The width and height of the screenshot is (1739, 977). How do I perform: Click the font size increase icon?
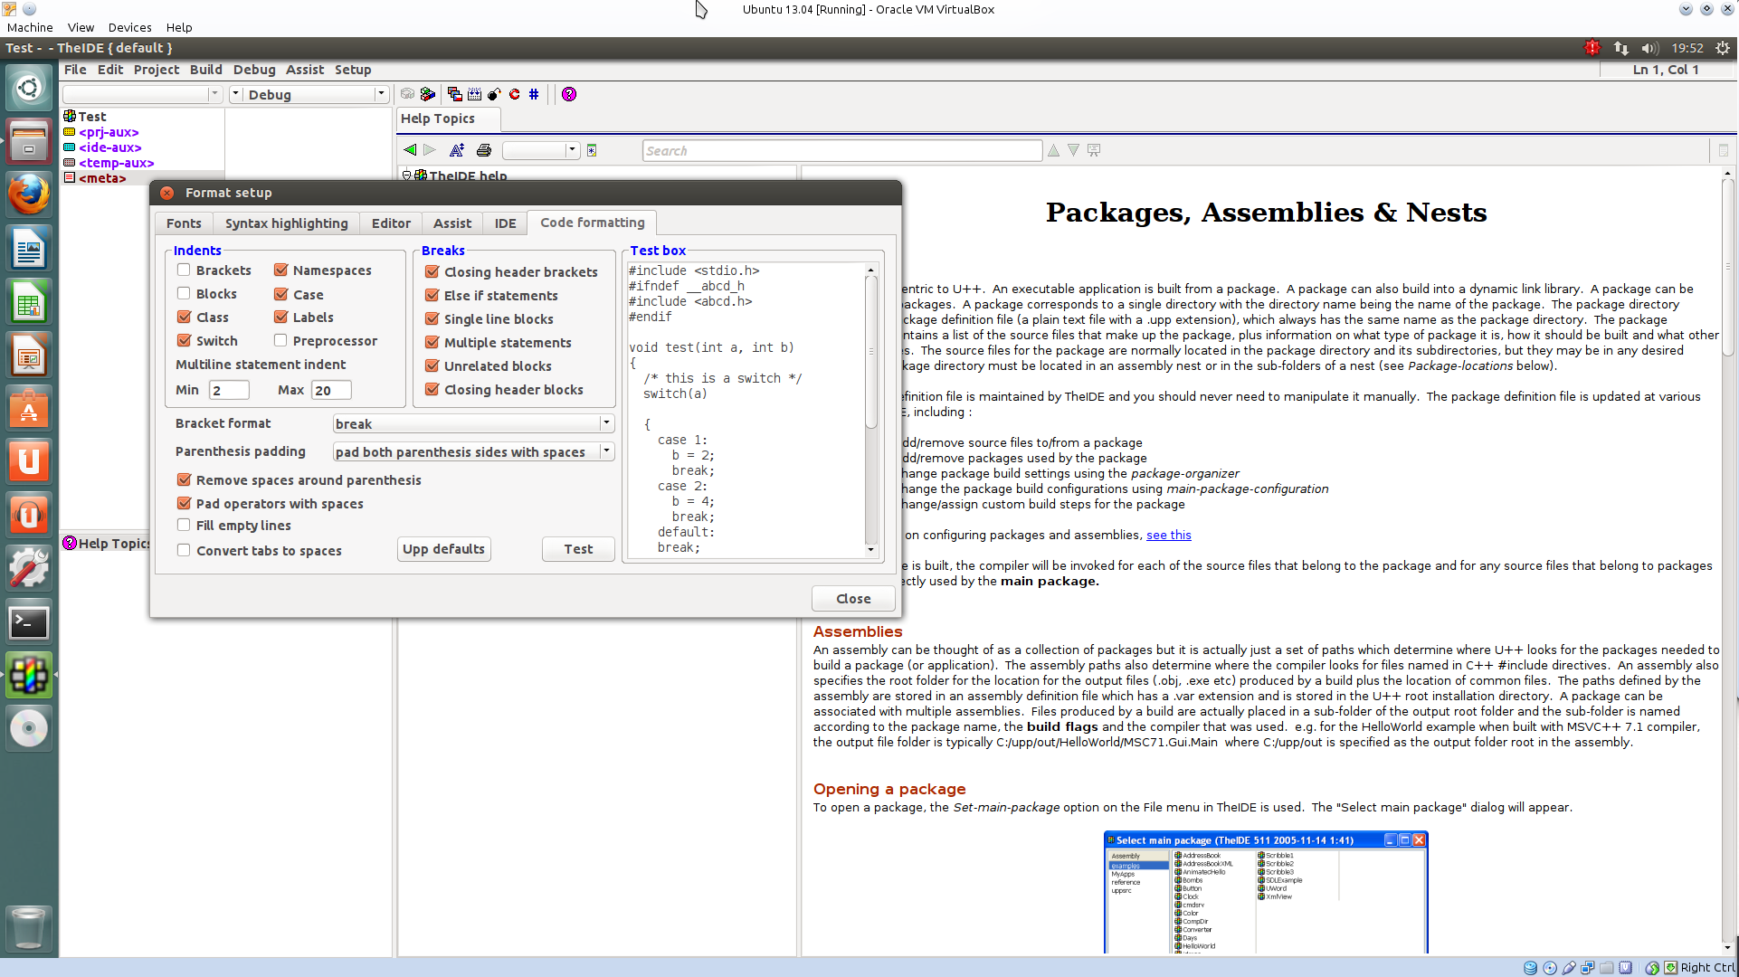[457, 150]
